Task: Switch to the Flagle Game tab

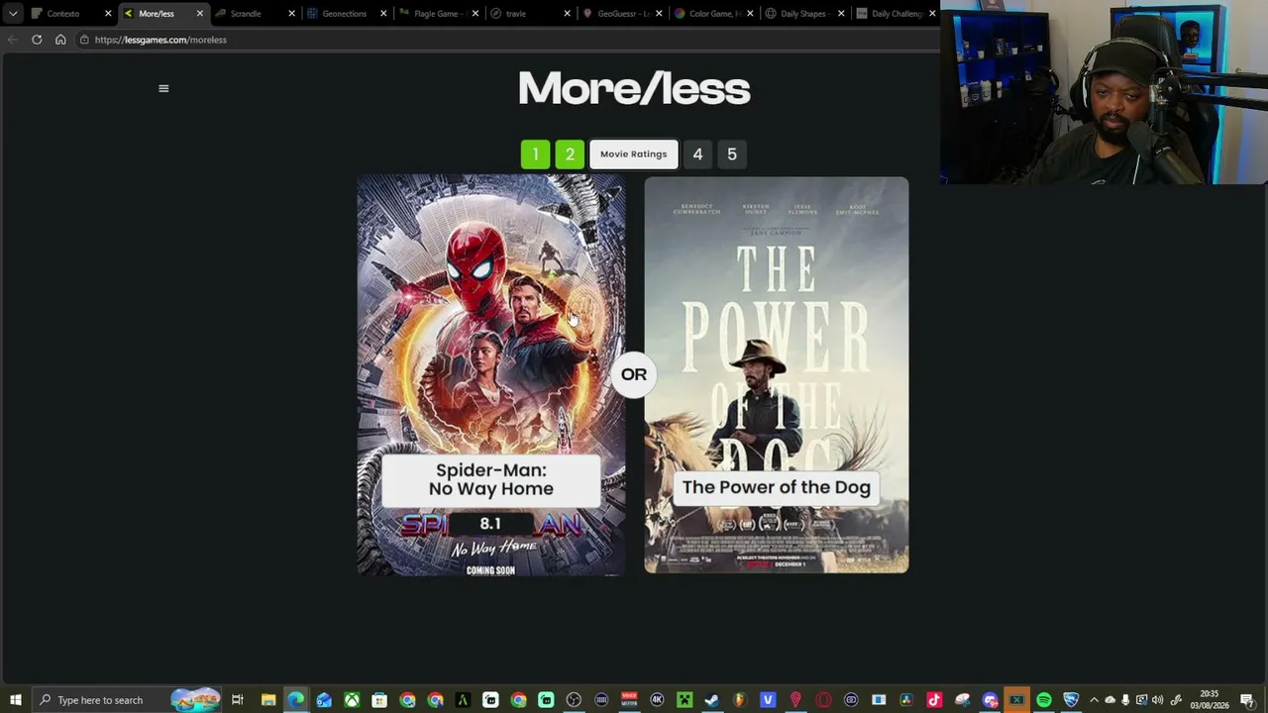Action: 437,14
